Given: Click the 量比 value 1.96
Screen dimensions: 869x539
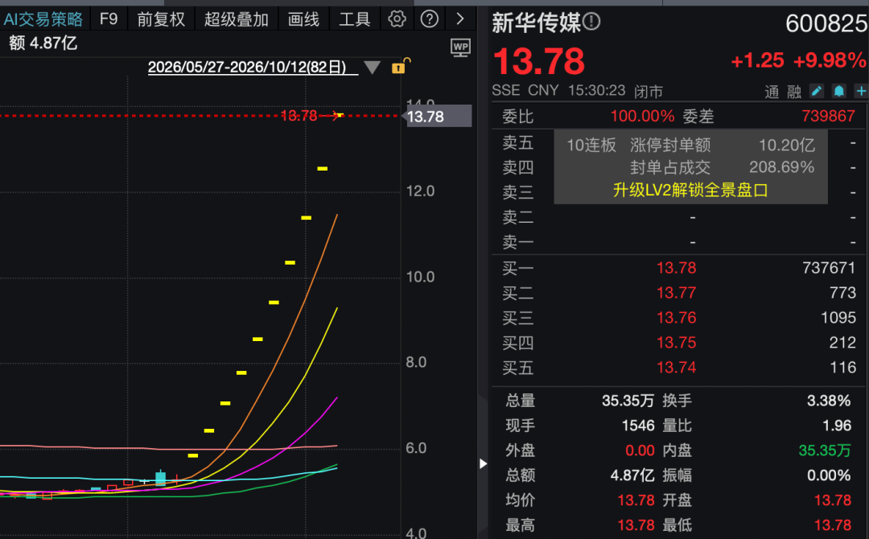Looking at the screenshot, I should pos(837,426).
